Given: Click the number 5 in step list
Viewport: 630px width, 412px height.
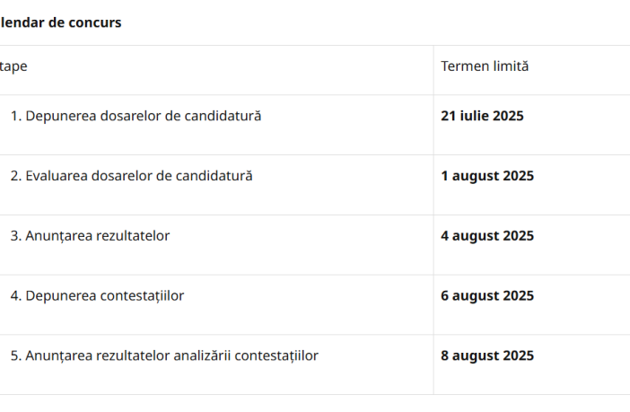Looking at the screenshot, I should coord(14,356).
